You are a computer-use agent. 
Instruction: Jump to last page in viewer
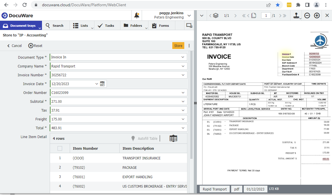click(x=284, y=16)
